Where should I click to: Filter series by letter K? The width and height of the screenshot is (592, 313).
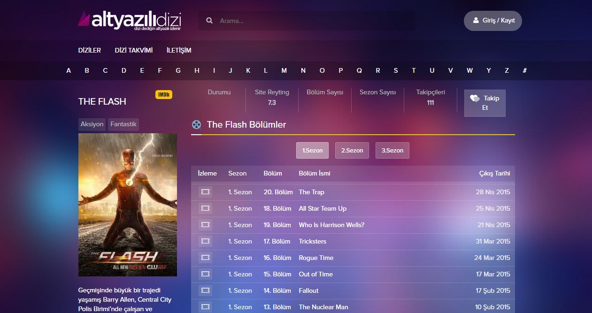[x=248, y=71]
